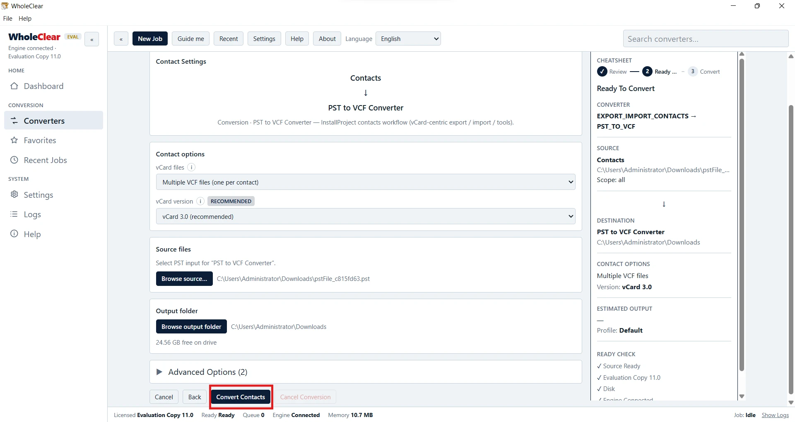Open the vCard version dropdown

pos(366,216)
